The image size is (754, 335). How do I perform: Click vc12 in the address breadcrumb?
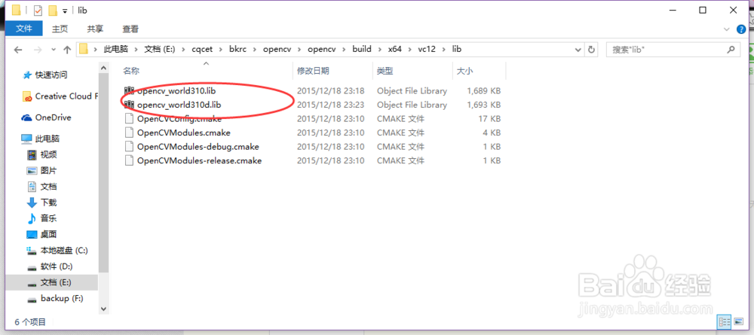(x=427, y=49)
